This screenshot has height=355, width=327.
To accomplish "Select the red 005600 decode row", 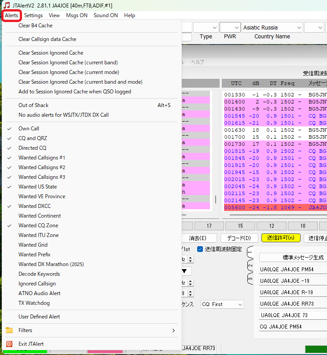I will point(276,207).
